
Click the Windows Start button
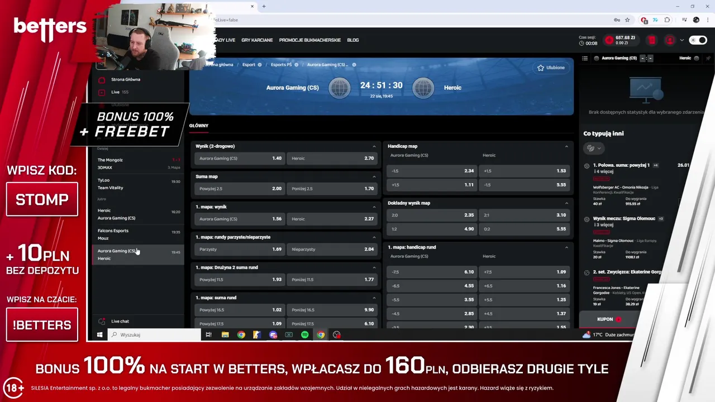[x=100, y=335]
